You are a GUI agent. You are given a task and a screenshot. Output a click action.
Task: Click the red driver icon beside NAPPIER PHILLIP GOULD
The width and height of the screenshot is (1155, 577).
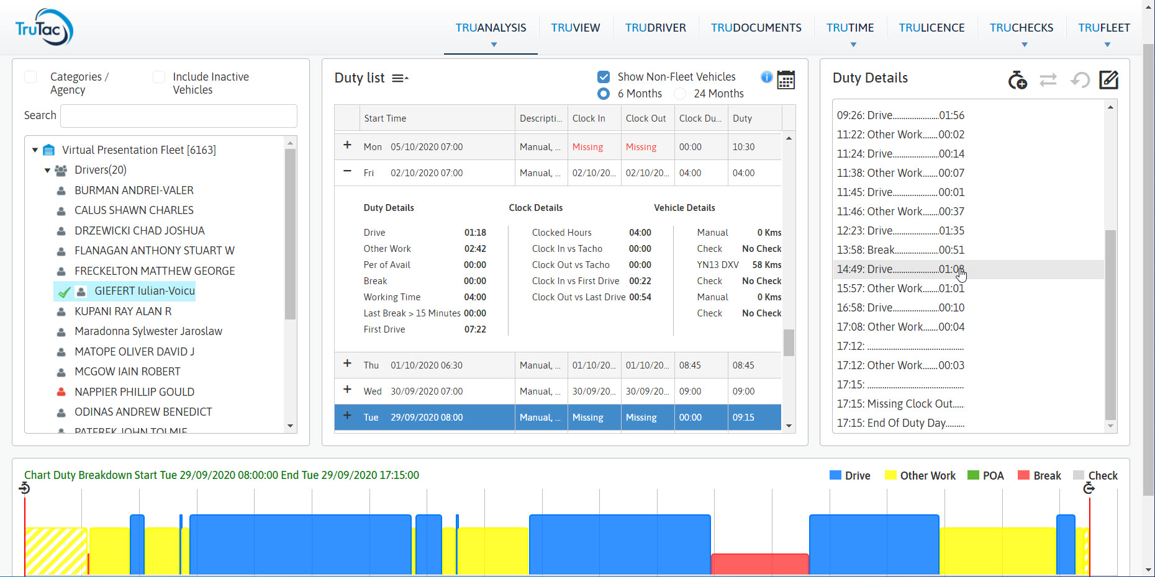click(61, 392)
